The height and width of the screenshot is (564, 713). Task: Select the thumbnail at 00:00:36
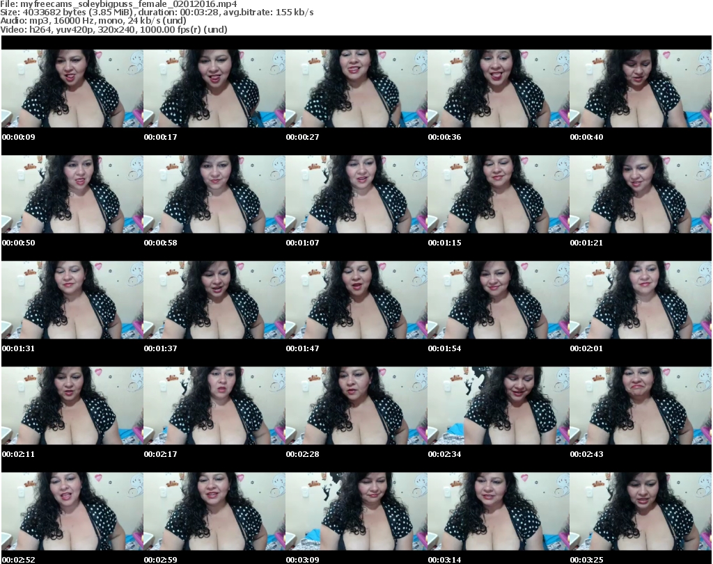coord(499,88)
